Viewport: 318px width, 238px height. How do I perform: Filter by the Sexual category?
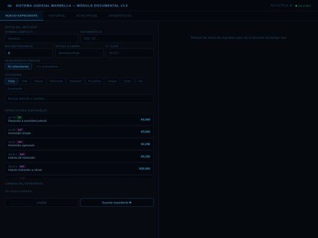point(38,81)
